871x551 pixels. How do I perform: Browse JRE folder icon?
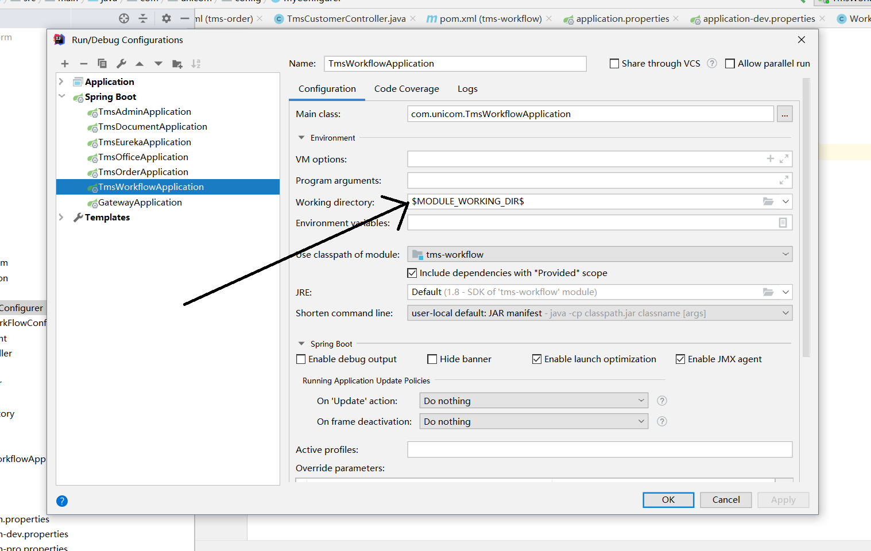768,292
